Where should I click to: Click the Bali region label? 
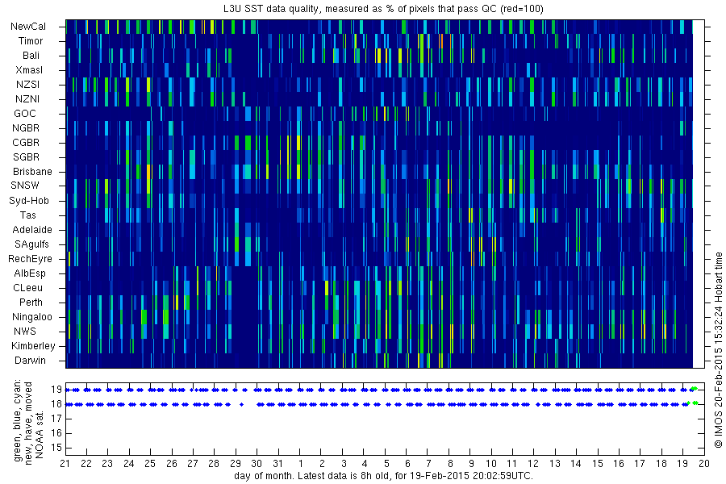point(31,56)
